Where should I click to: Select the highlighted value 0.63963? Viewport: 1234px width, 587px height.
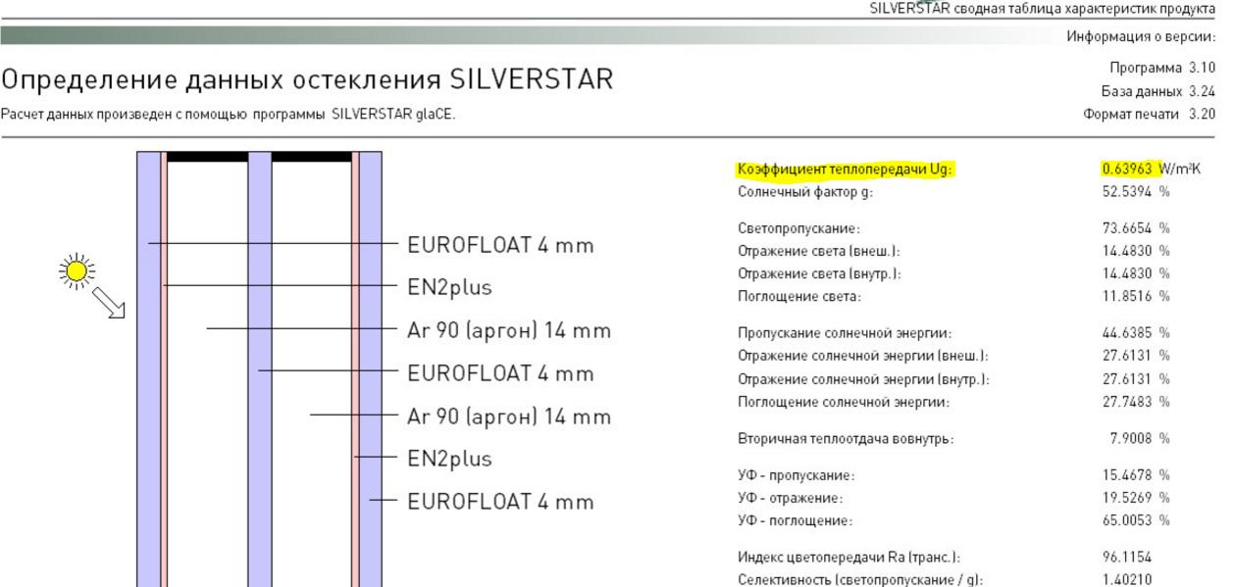1128,170
